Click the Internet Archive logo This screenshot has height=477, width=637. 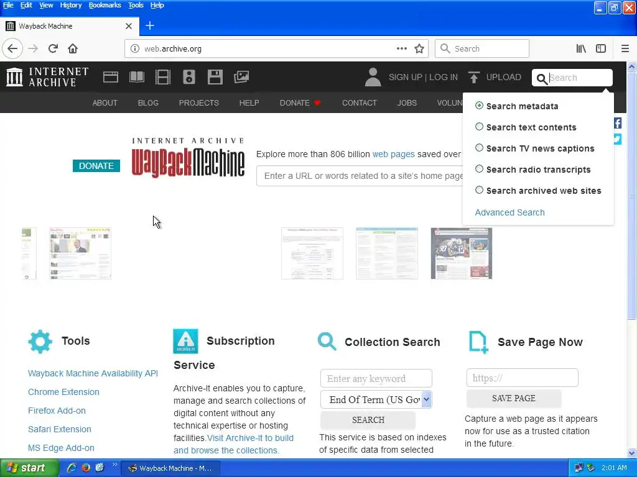pyautogui.click(x=47, y=77)
